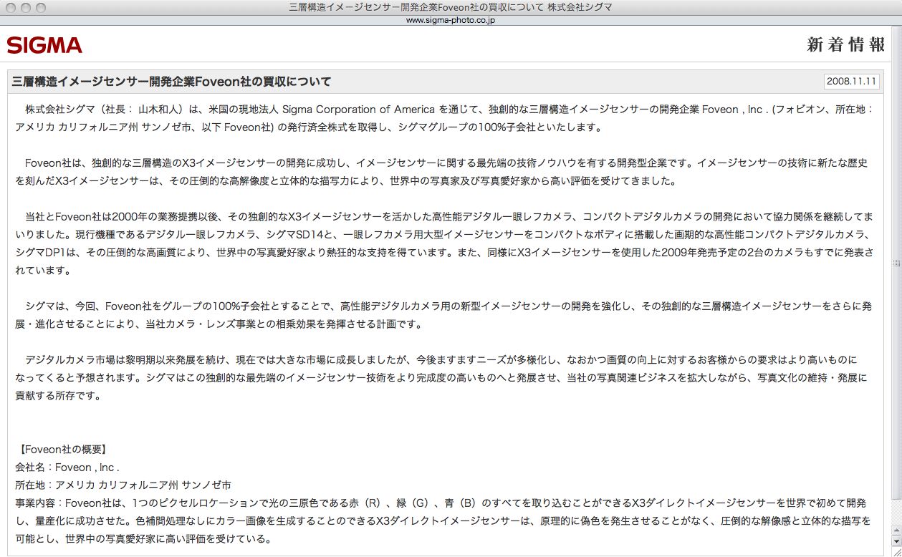Click the 新着情報 header label
902x557 pixels.
[846, 45]
